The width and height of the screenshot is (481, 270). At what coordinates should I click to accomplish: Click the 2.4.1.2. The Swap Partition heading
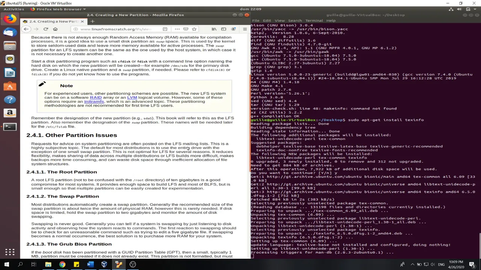tap(63, 196)
